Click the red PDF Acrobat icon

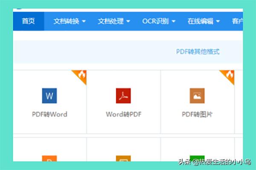123,96
